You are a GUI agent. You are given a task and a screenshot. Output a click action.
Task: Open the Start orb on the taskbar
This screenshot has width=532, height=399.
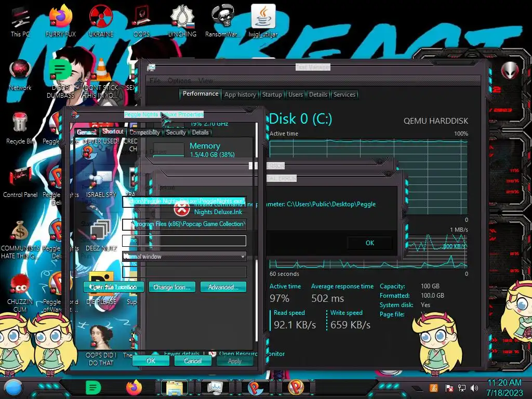[14, 388]
